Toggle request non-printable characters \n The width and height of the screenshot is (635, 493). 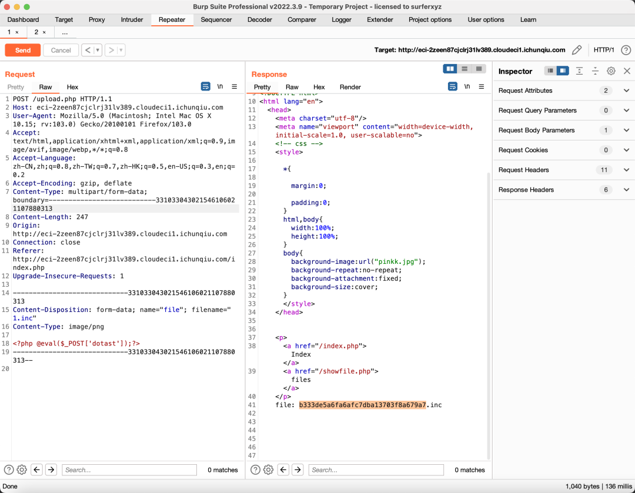[220, 86]
